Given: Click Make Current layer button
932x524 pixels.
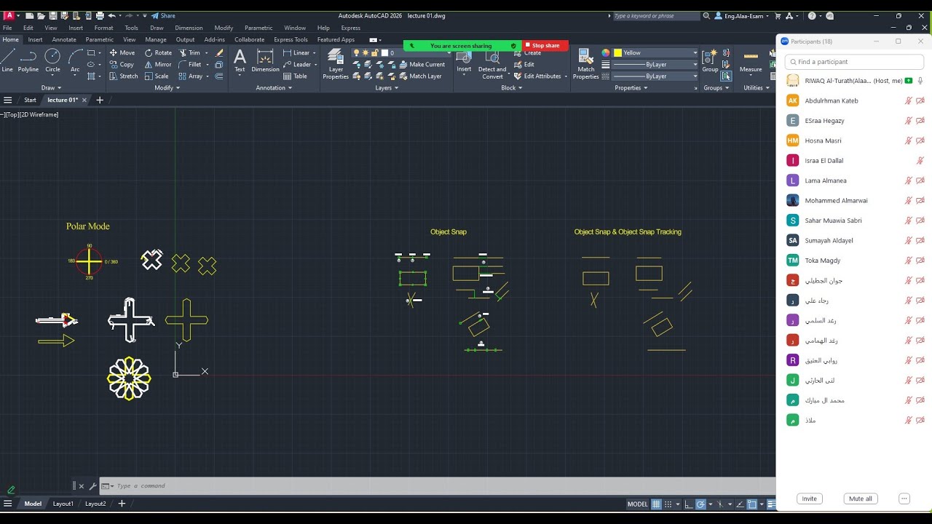Looking at the screenshot, I should tap(421, 64).
